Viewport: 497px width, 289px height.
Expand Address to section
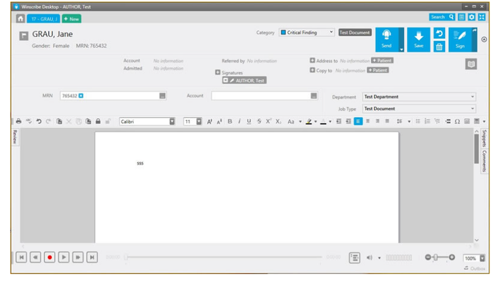click(x=313, y=60)
